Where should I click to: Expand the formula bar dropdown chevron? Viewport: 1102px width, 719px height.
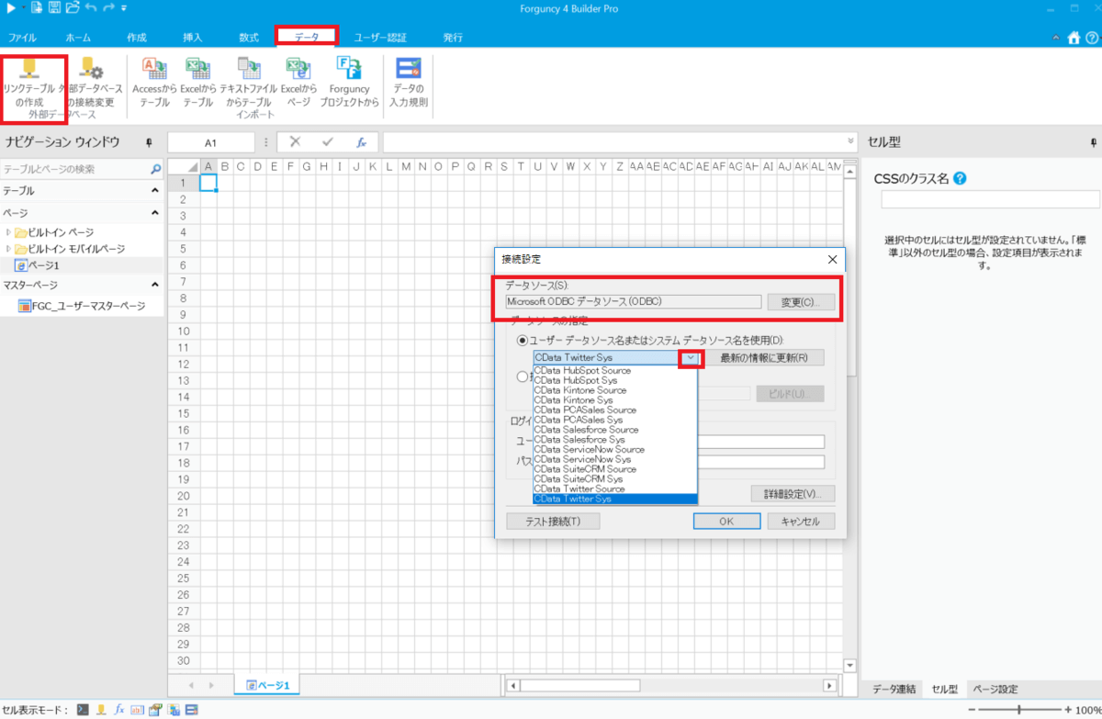click(850, 141)
